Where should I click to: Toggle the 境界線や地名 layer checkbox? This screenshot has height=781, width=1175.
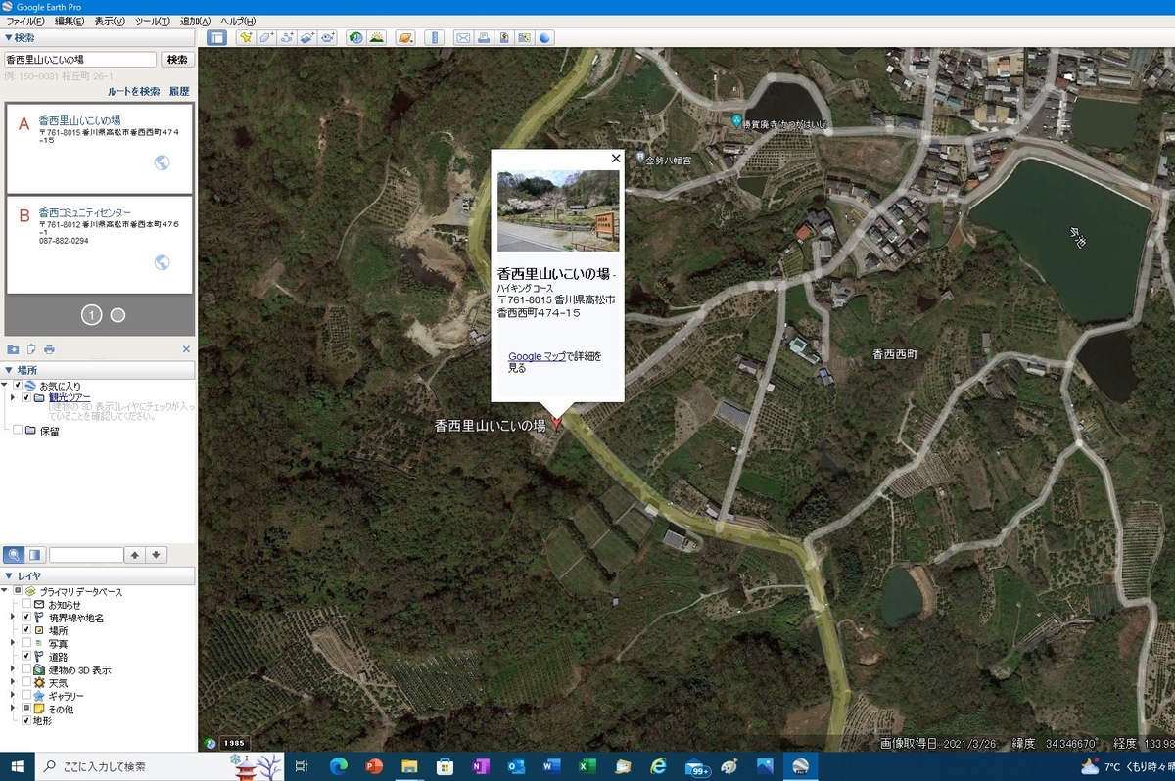coord(26,618)
